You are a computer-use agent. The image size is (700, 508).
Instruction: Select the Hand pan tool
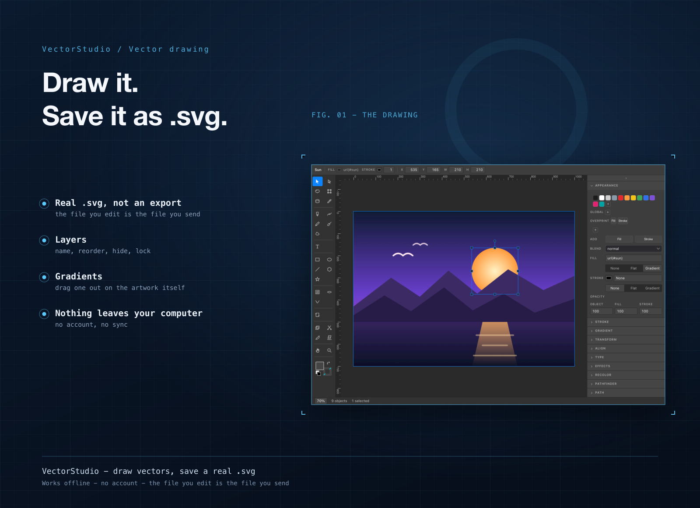318,350
